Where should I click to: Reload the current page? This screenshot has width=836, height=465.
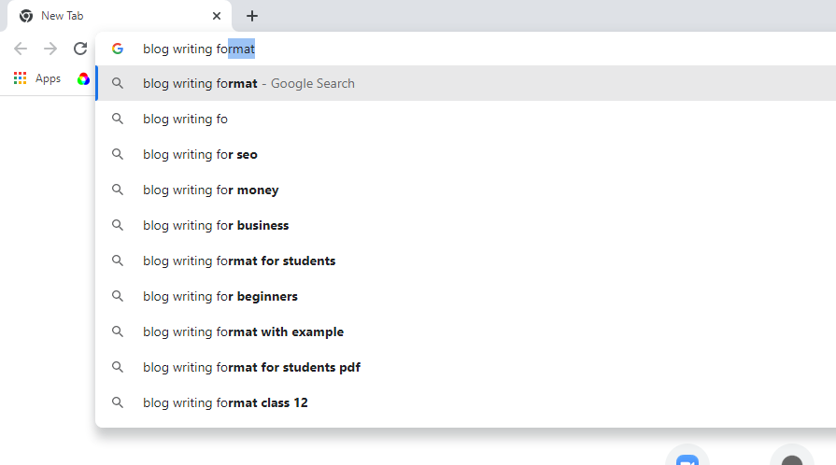pos(80,49)
